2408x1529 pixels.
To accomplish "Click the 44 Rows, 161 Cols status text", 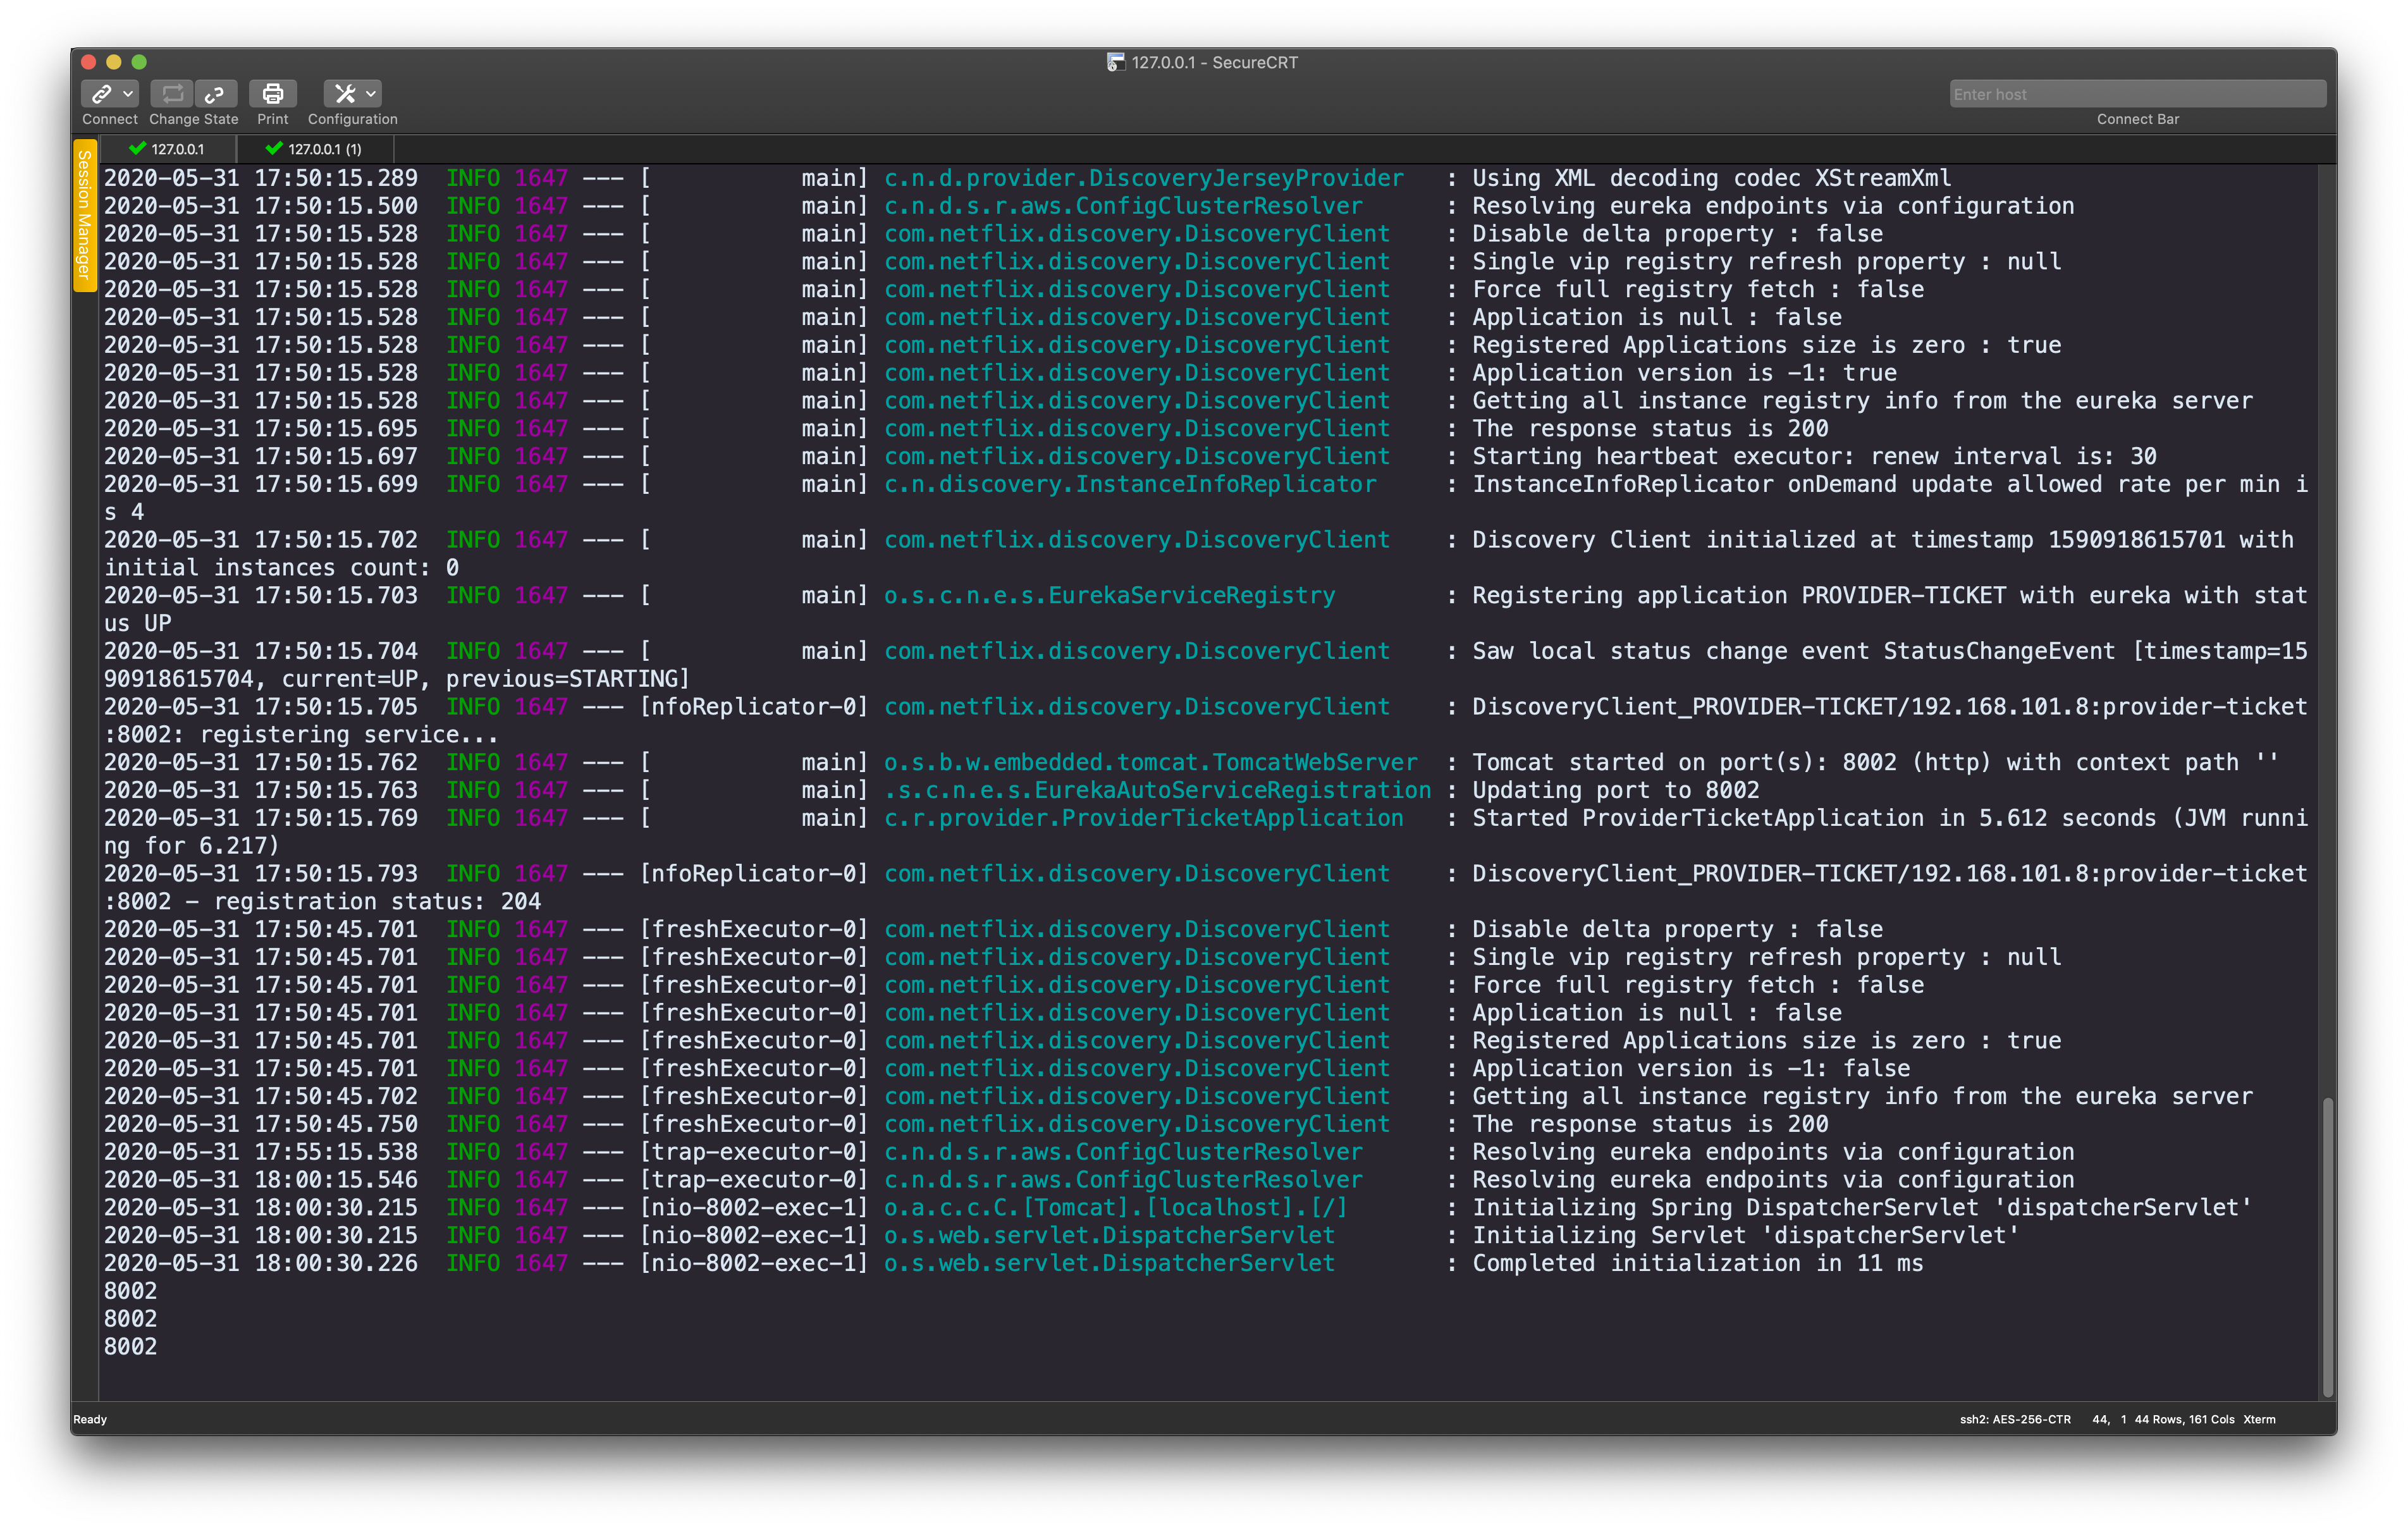I will tap(2184, 1419).
